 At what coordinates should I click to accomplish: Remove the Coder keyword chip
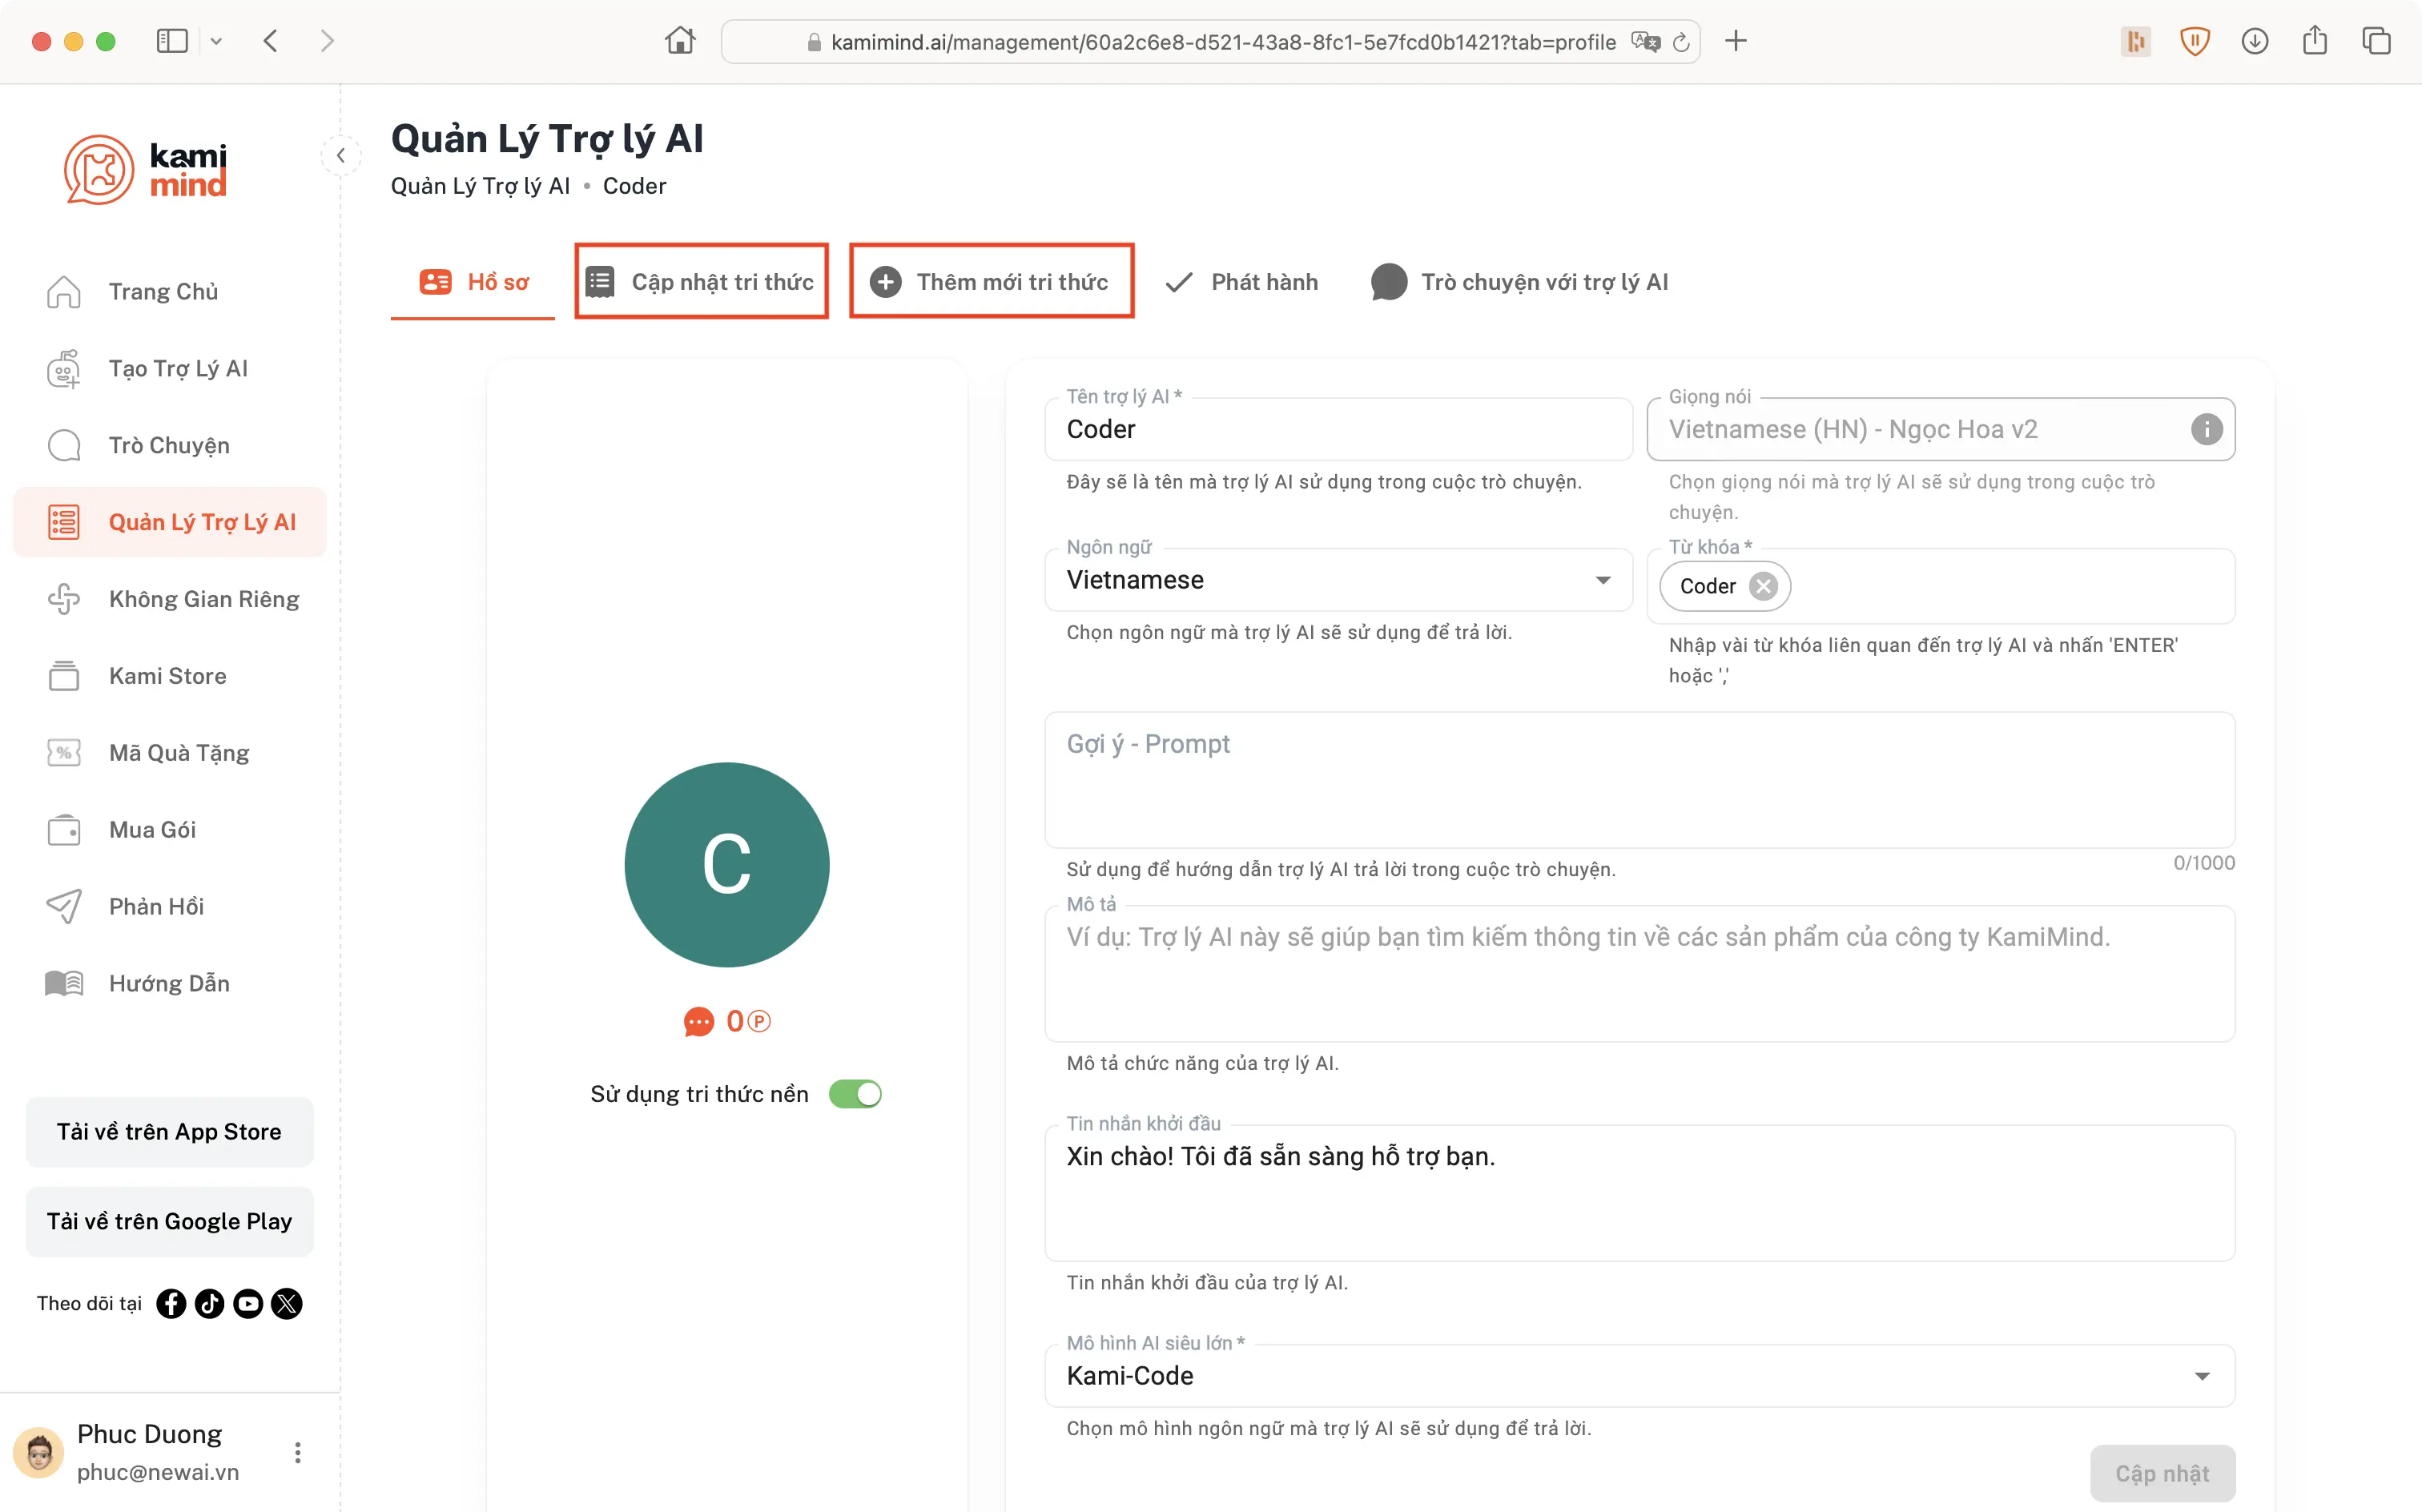click(x=1764, y=587)
